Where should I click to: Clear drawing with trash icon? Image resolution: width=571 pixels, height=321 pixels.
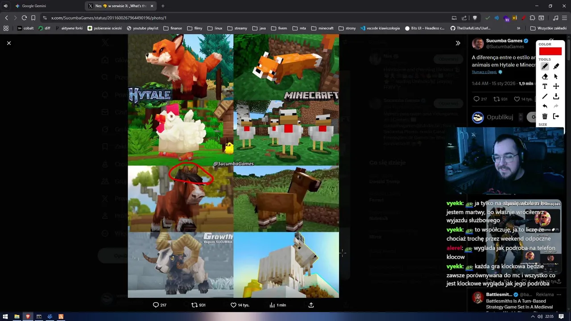pos(545,116)
